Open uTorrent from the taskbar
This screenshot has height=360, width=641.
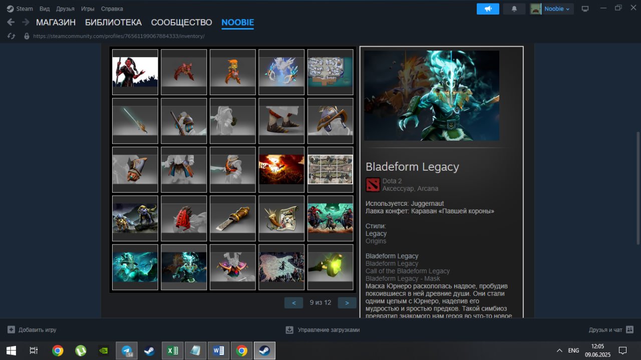tap(80, 350)
